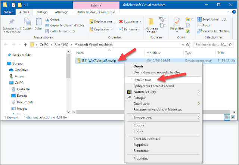
Task: Click navigation pane scroll down arrow
Action: click(x=68, y=112)
